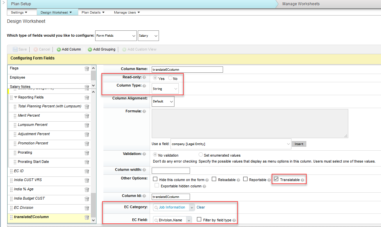Open the Plan Details menu
The width and height of the screenshot is (381, 227).
[x=93, y=13]
